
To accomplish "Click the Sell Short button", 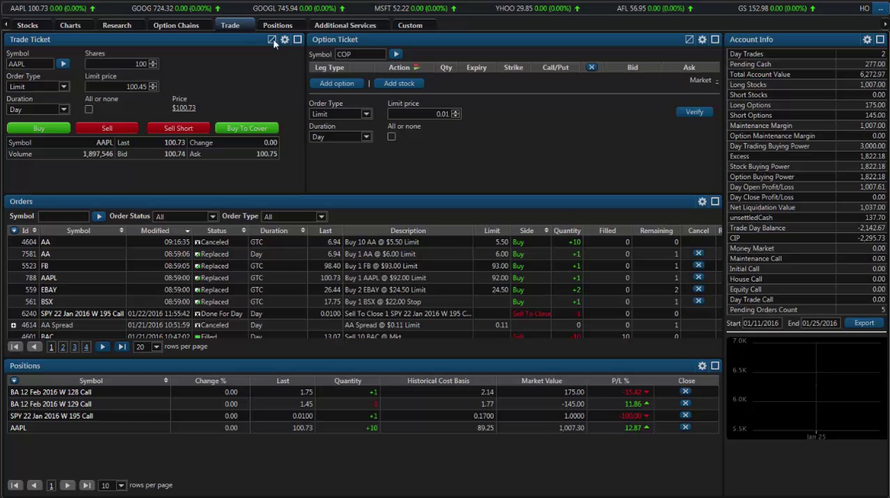I will tap(179, 129).
